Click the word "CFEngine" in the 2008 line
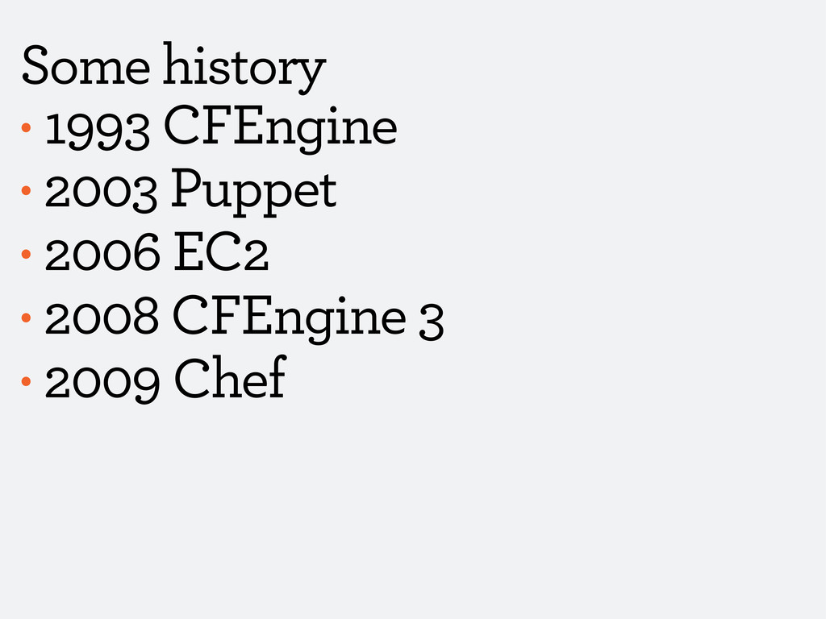The width and height of the screenshot is (826, 619). pos(290,318)
